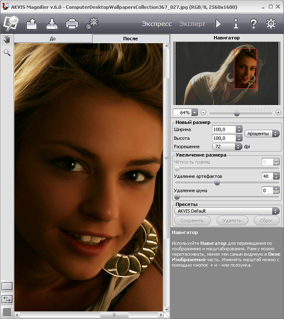Start processing with the Run play button
The height and width of the screenshot is (319, 284).
(x=218, y=23)
